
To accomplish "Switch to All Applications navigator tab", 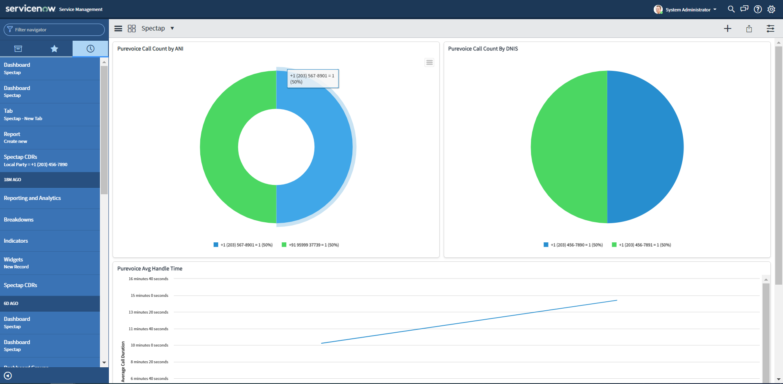I will point(18,49).
